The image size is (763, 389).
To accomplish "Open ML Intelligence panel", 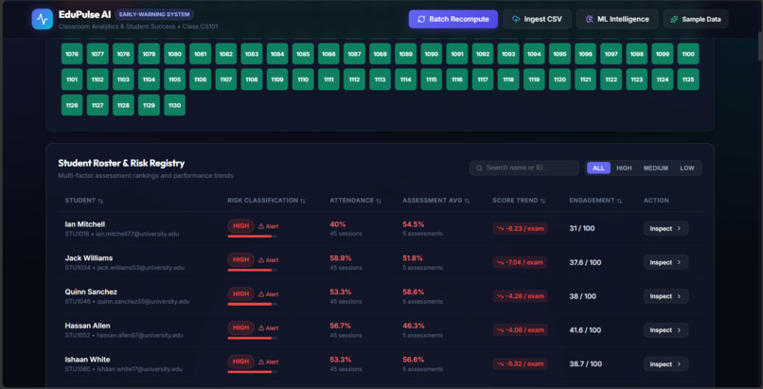I will (x=617, y=19).
